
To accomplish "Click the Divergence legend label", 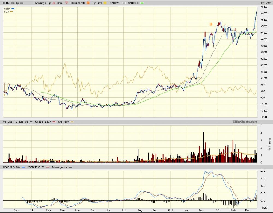I will tap(60, 167).
